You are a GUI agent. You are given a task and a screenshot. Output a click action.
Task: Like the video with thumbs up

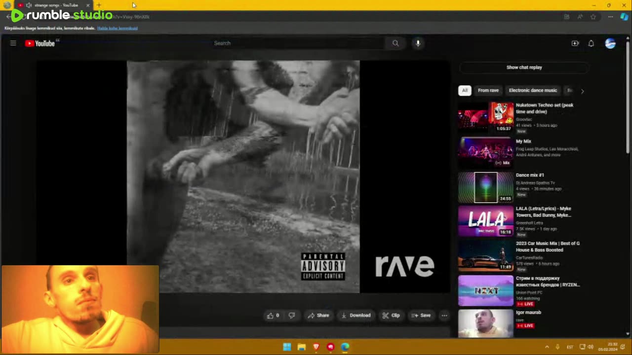273,316
